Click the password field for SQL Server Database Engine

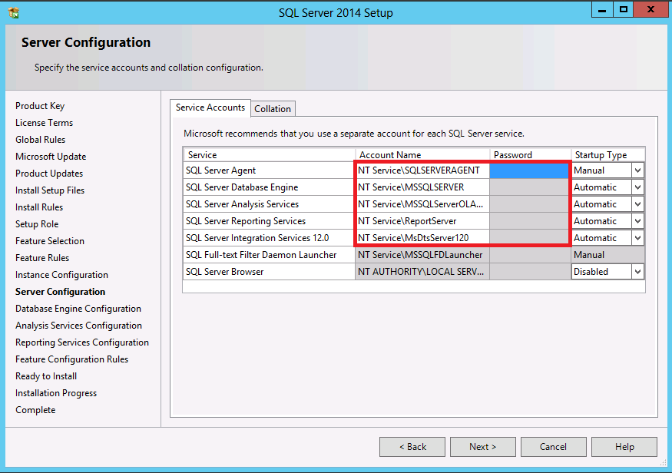(x=529, y=187)
